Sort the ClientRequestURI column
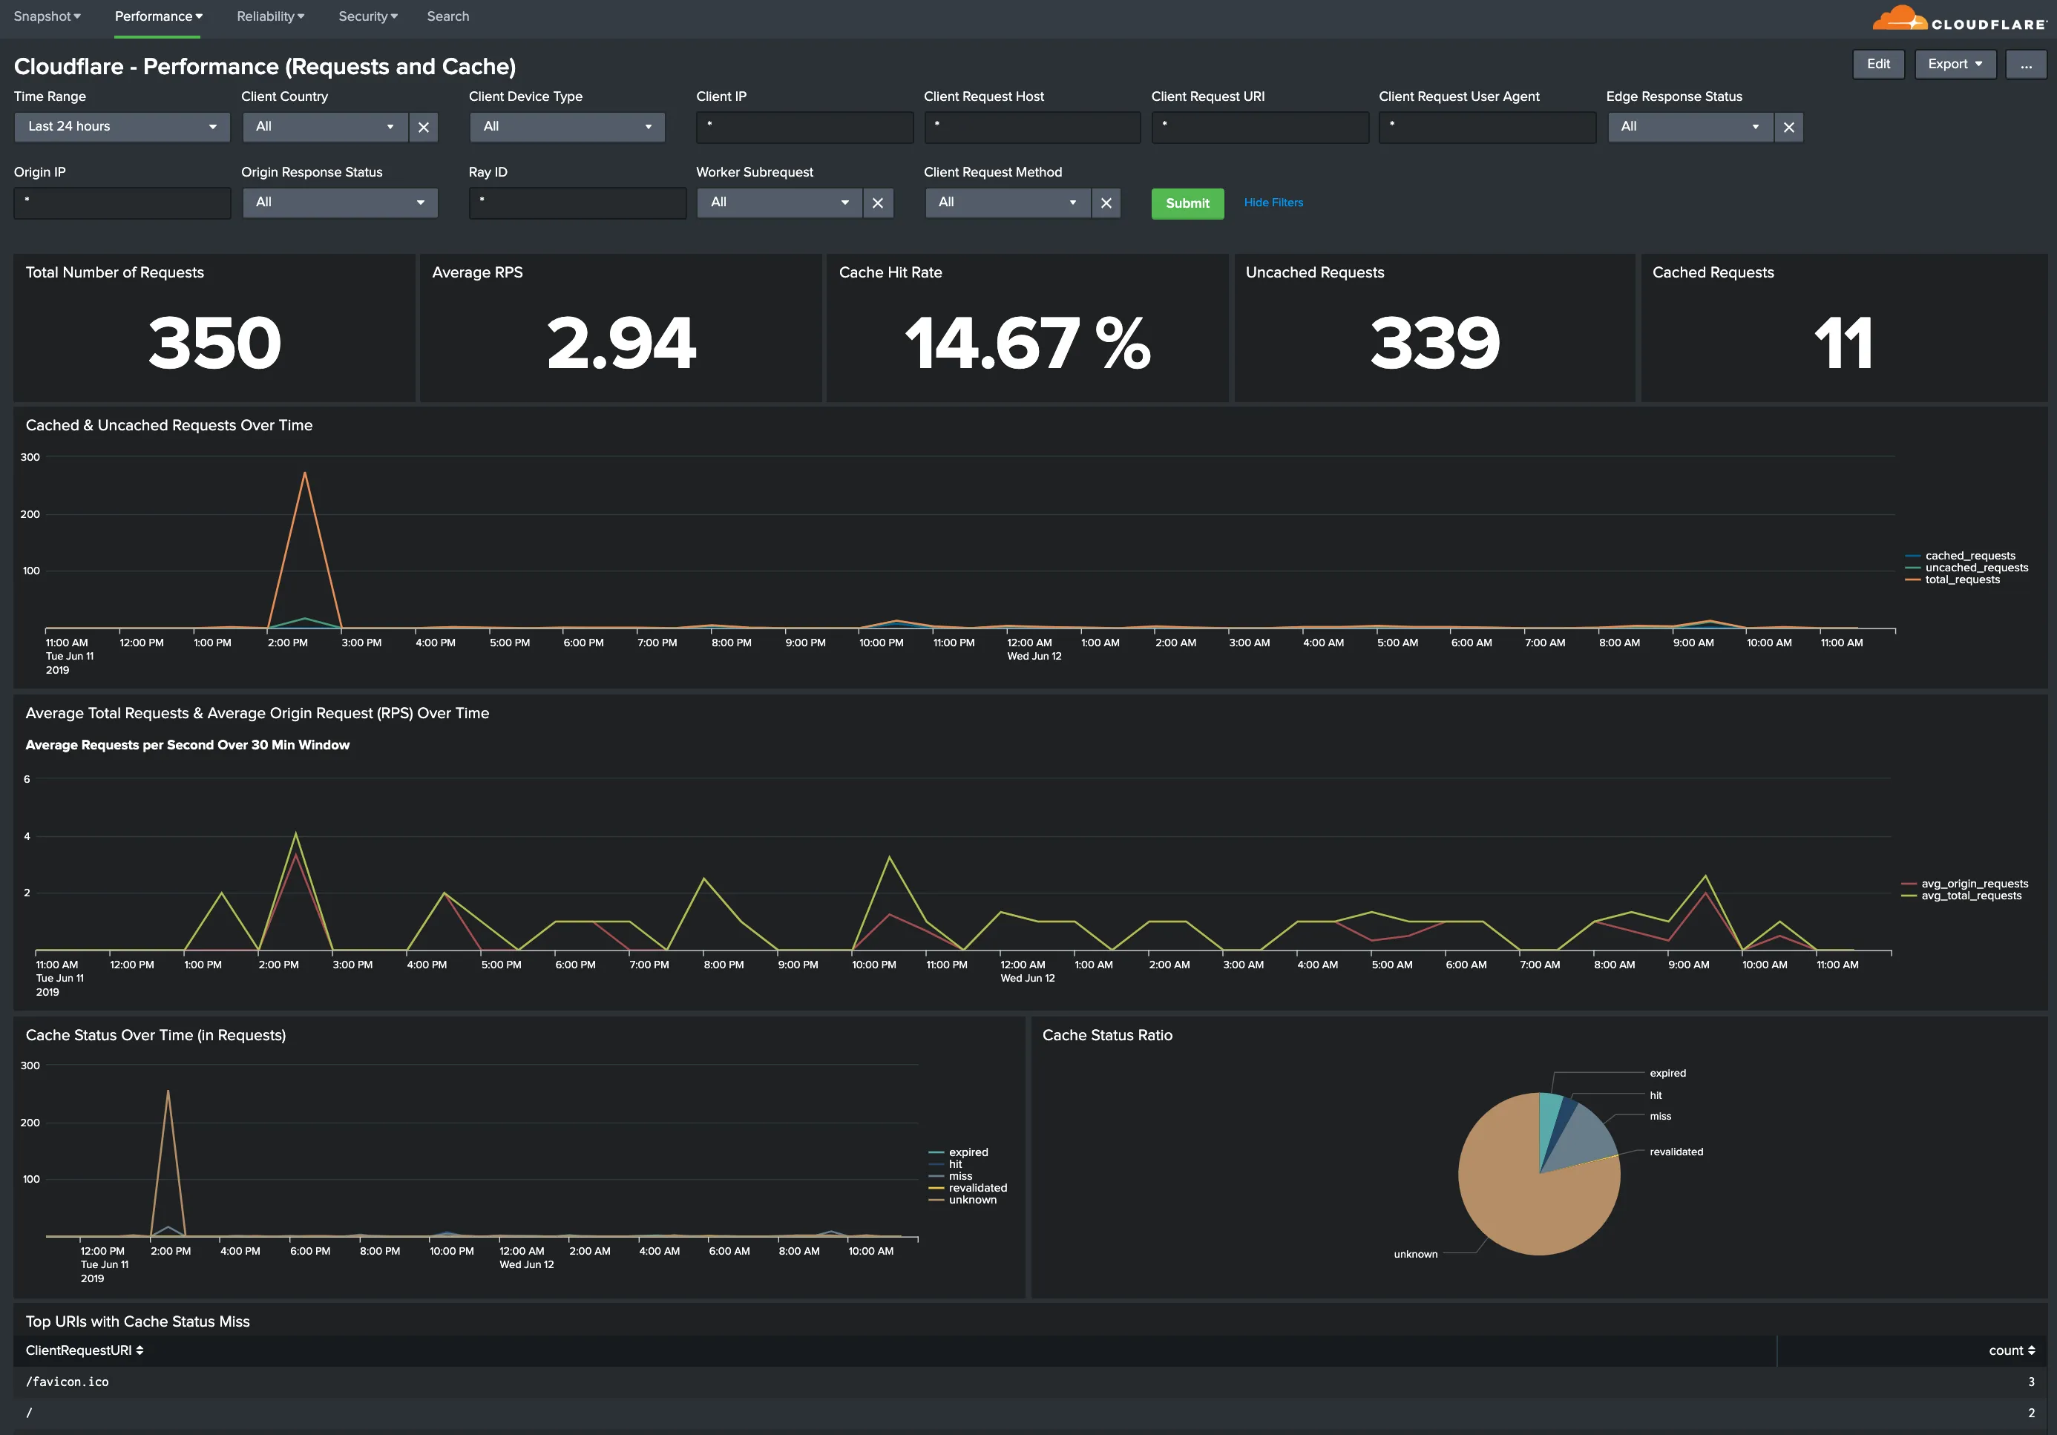 pyautogui.click(x=140, y=1350)
